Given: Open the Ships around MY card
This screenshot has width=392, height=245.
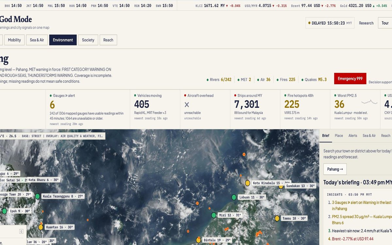Looking at the screenshot, I should pyautogui.click(x=255, y=109).
